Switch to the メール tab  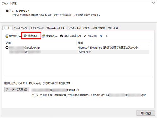click(7, 28)
